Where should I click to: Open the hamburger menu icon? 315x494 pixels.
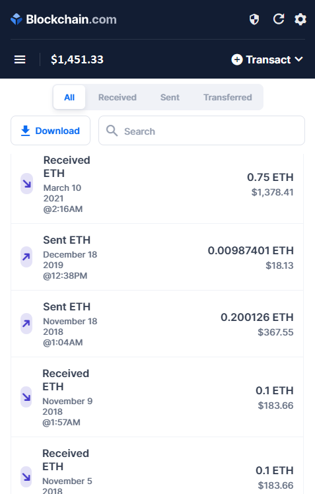(20, 59)
